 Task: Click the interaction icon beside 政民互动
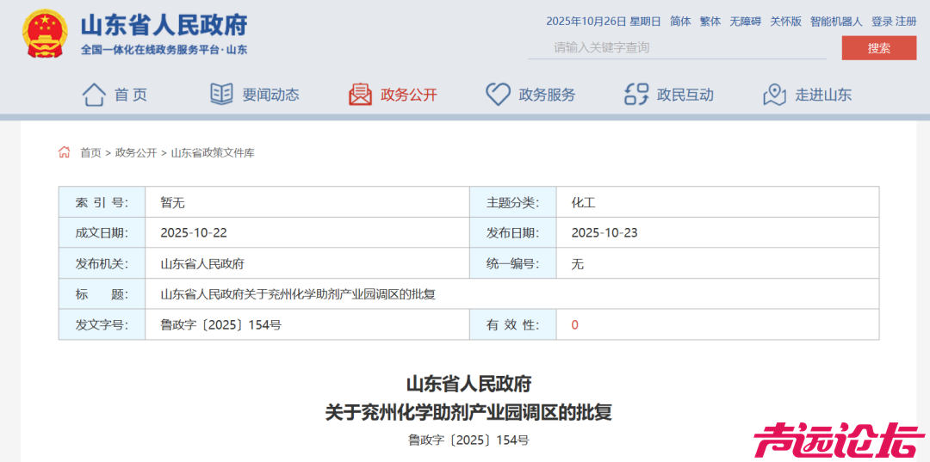coord(636,95)
